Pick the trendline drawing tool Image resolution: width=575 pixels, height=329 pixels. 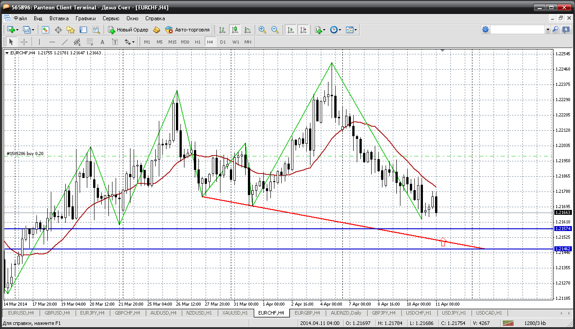[64, 42]
